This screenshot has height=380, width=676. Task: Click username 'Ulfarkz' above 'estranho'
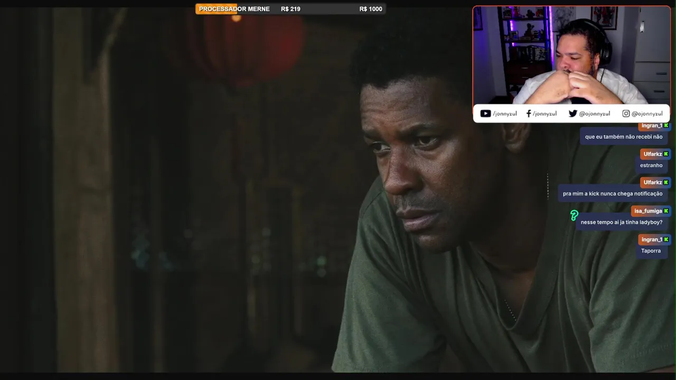pos(653,154)
